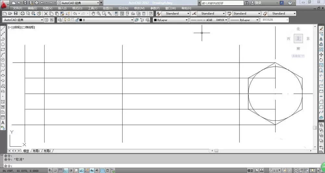Open the 修改(M) menu

(x=139, y=8)
